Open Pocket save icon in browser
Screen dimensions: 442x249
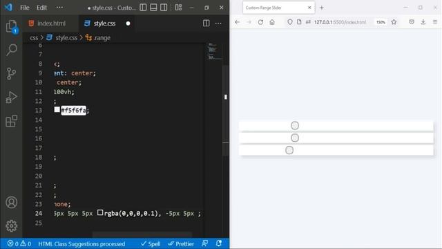[412, 22]
